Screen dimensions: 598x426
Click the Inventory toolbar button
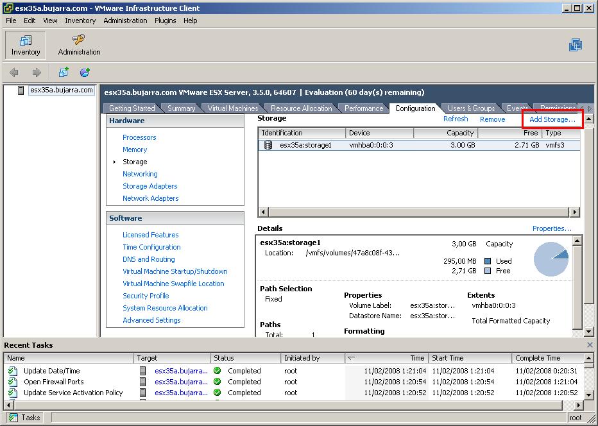point(26,45)
